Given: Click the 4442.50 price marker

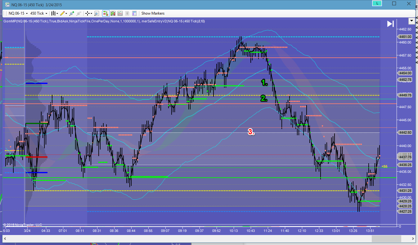Looking at the screenshot, I should pyautogui.click(x=405, y=132).
